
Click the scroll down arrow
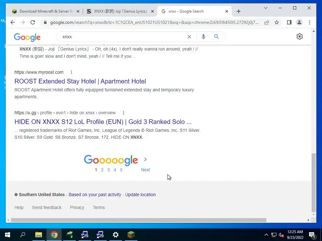point(314,215)
